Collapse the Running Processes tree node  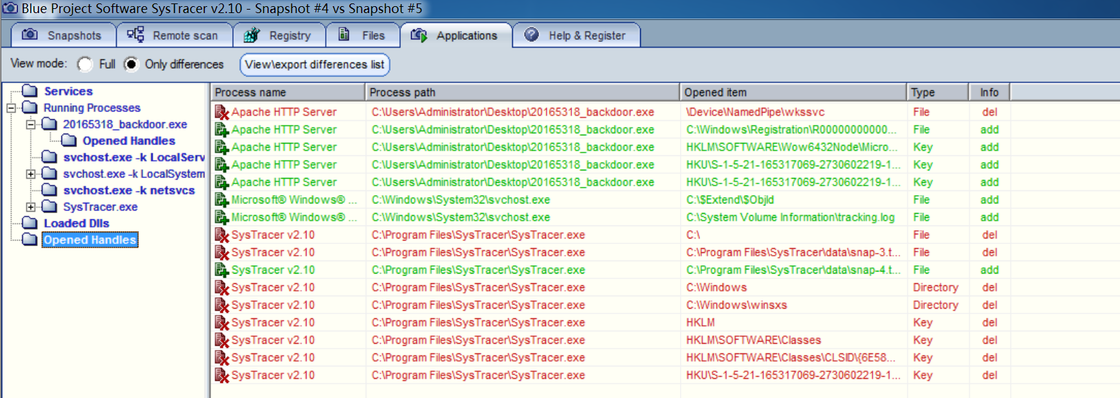pyautogui.click(x=11, y=108)
